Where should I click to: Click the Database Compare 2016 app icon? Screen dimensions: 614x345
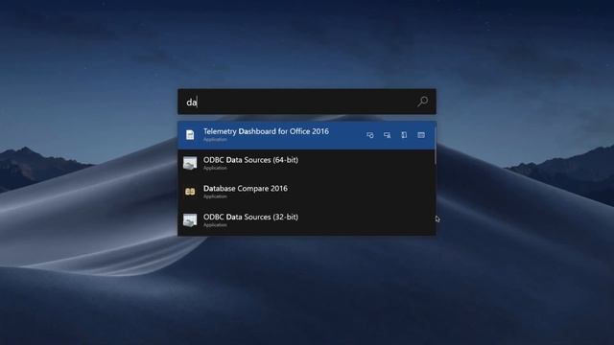[x=190, y=192]
